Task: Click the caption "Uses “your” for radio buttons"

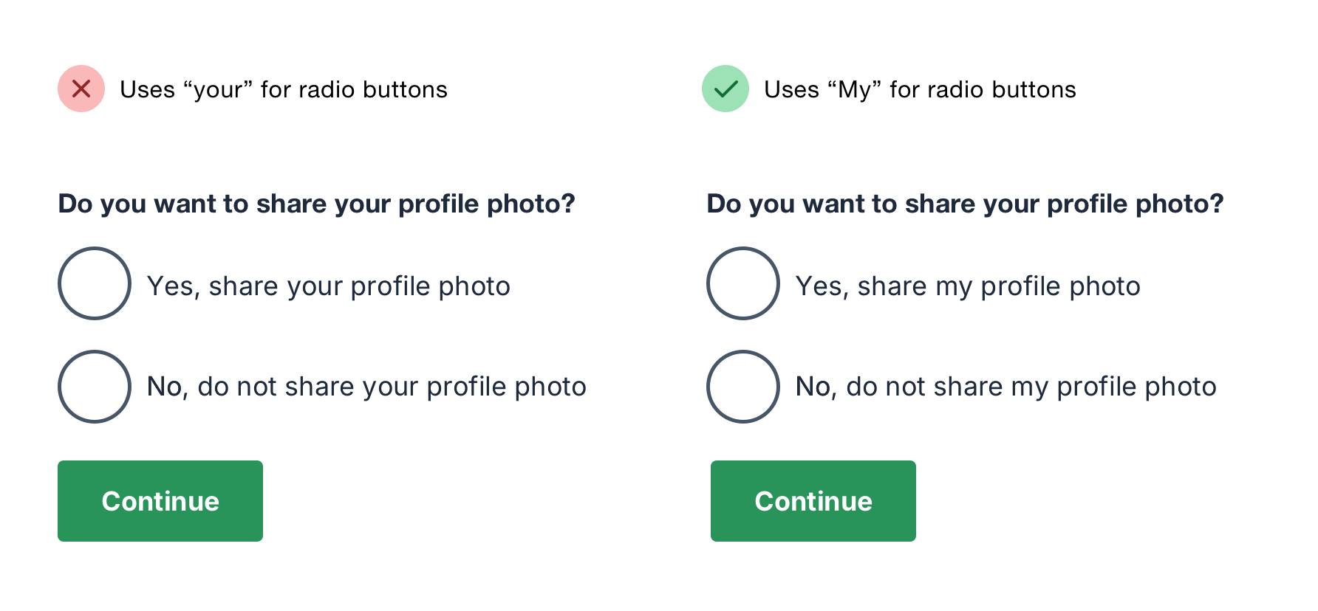Action: pos(284,90)
